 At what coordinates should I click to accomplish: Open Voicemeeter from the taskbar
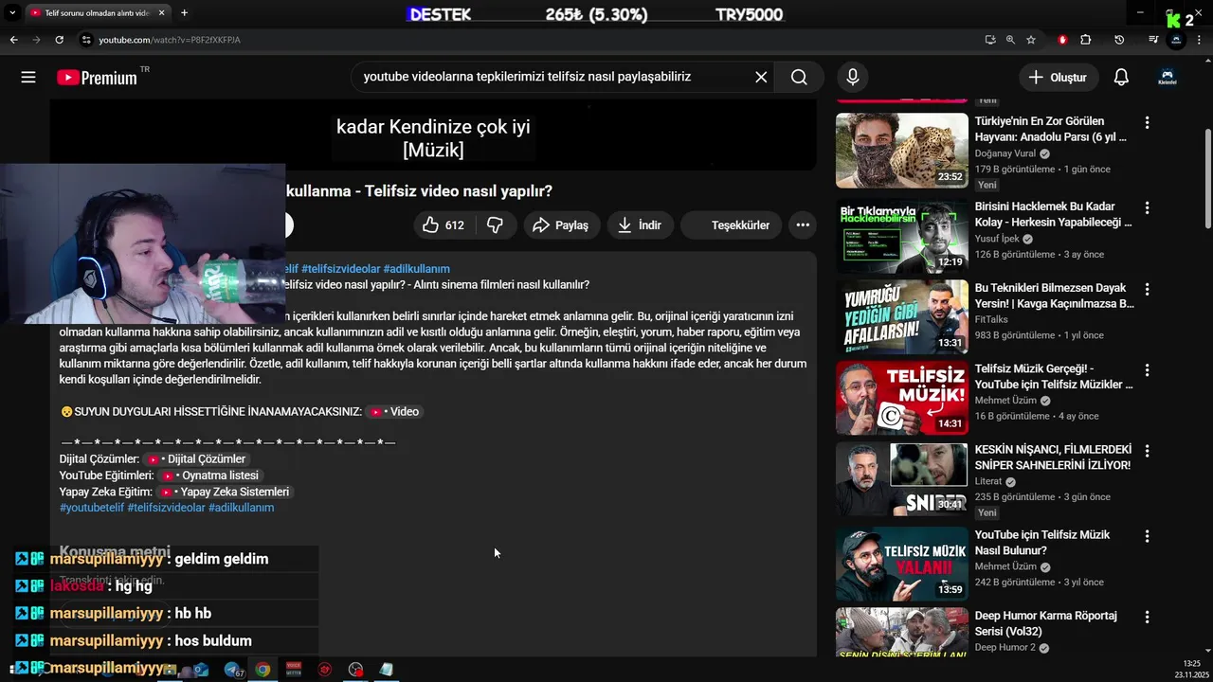click(x=294, y=670)
